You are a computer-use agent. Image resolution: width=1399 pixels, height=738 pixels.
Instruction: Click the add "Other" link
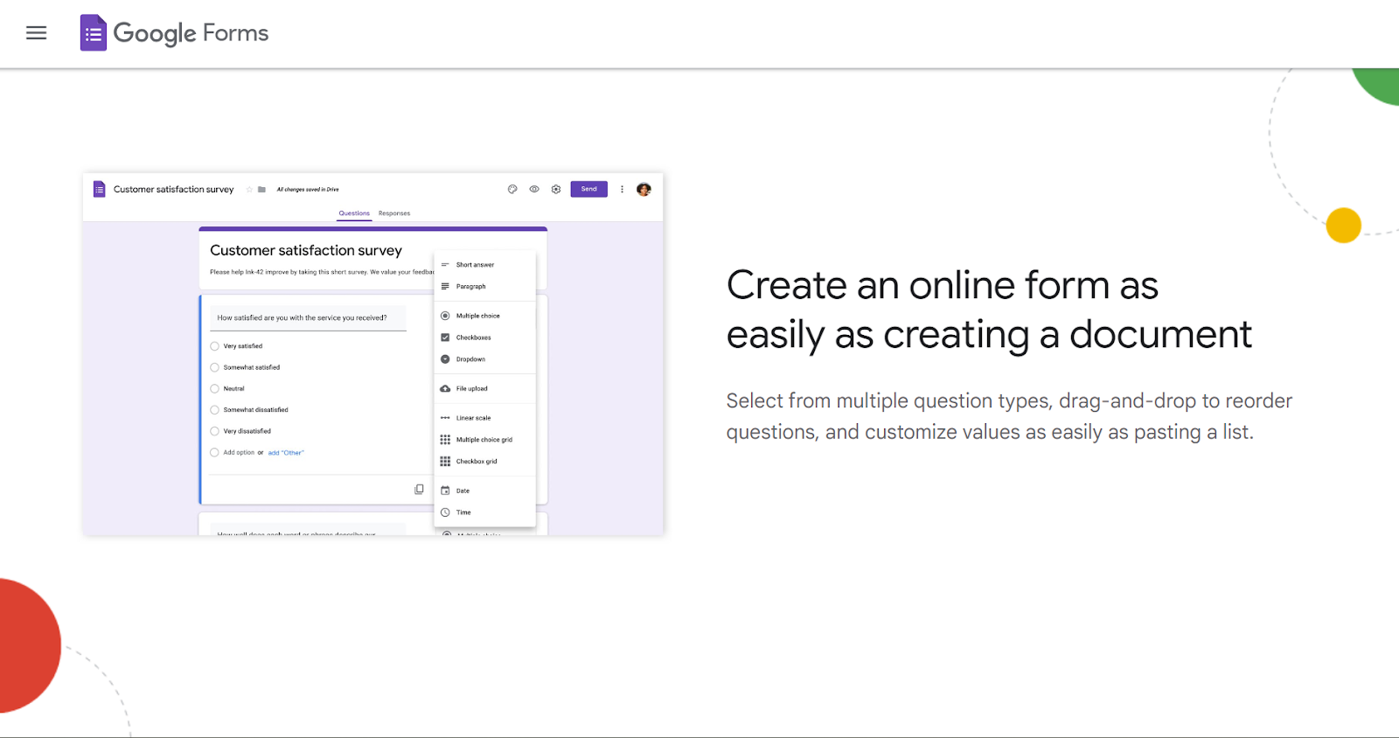coord(286,453)
